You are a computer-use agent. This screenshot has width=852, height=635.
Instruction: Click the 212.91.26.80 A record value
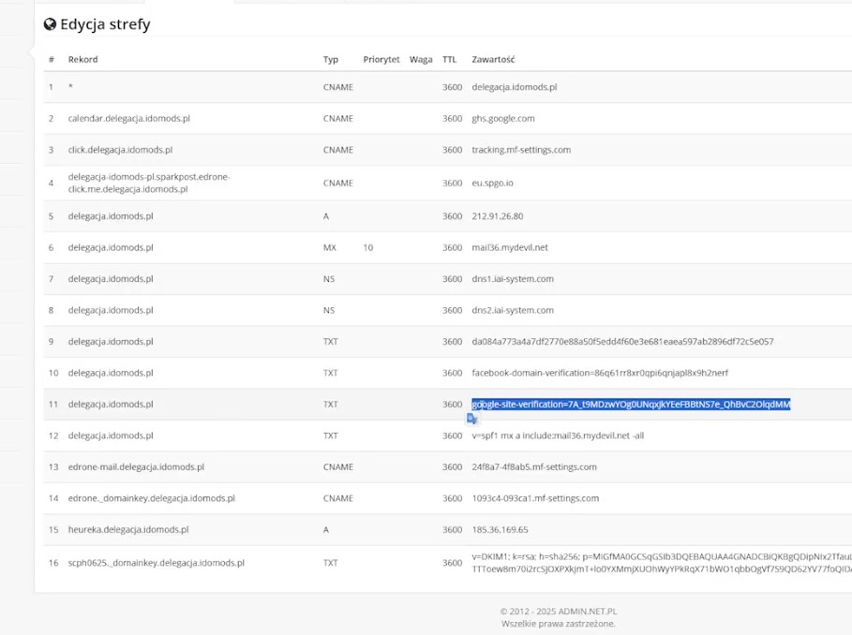497,216
